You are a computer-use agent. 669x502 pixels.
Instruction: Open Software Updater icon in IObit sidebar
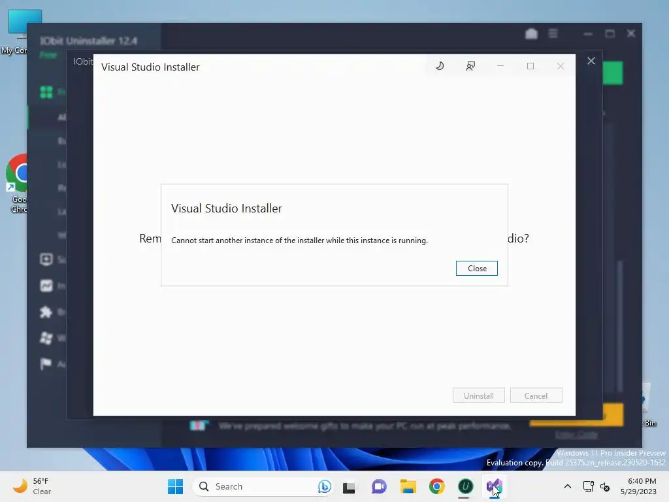(x=46, y=259)
